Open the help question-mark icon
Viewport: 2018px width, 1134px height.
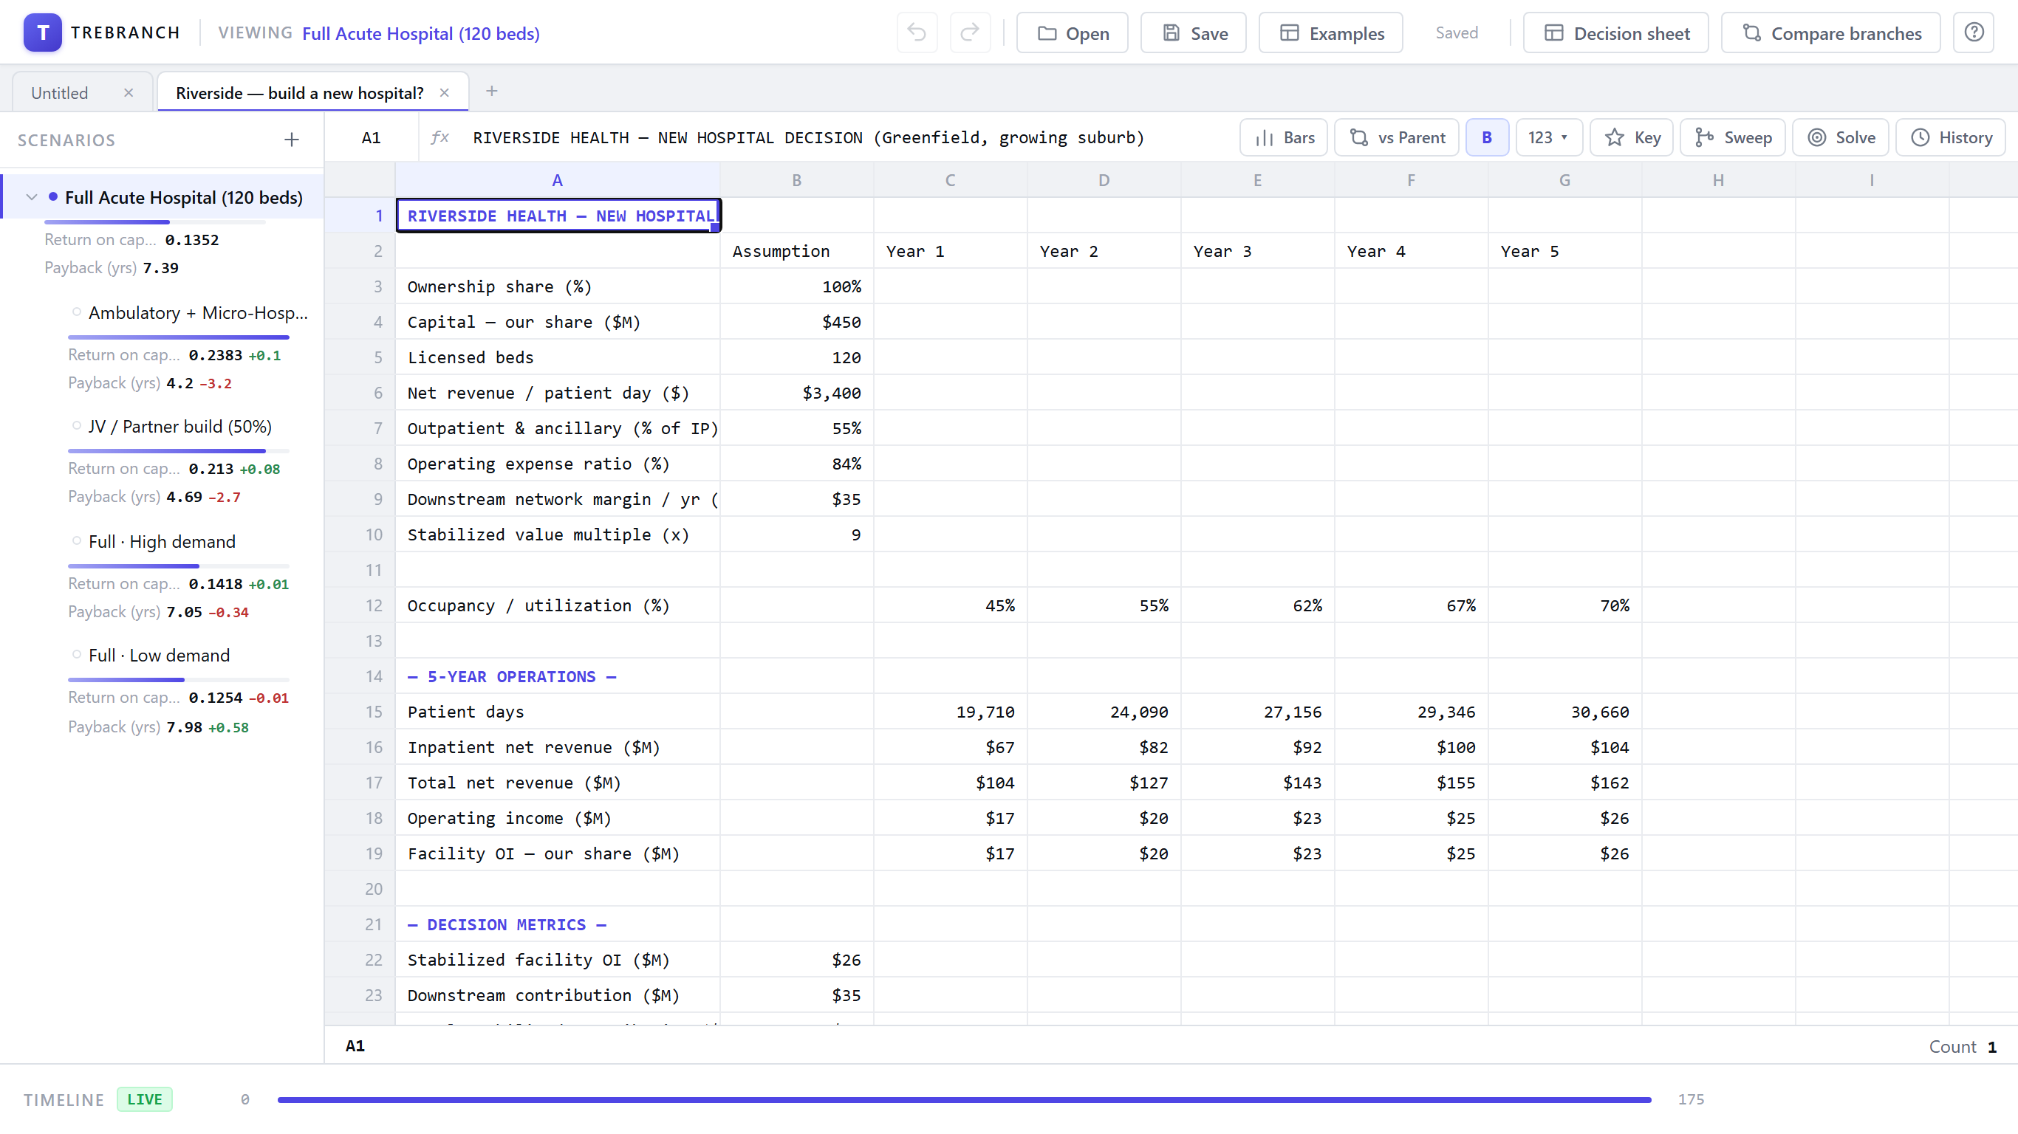(1974, 33)
